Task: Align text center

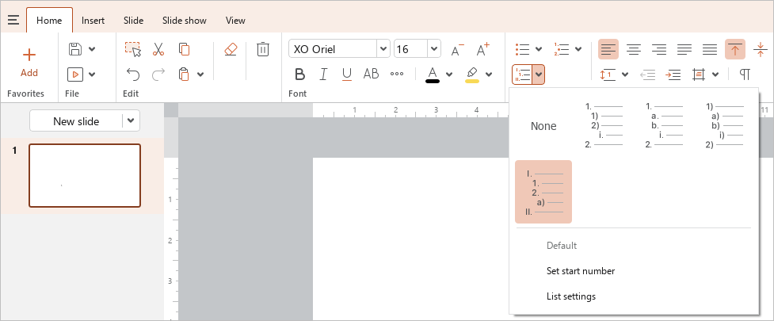Action: tap(634, 49)
